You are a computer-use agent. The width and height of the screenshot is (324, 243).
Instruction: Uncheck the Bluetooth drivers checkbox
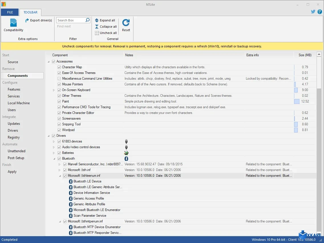pos(59,159)
